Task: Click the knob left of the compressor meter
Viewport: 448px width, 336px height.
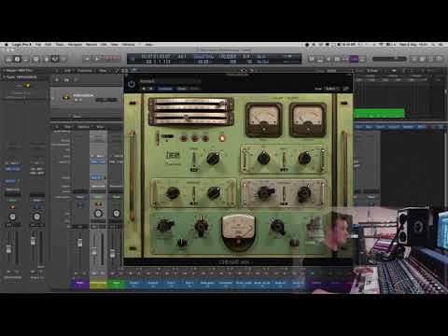Action: click(201, 227)
